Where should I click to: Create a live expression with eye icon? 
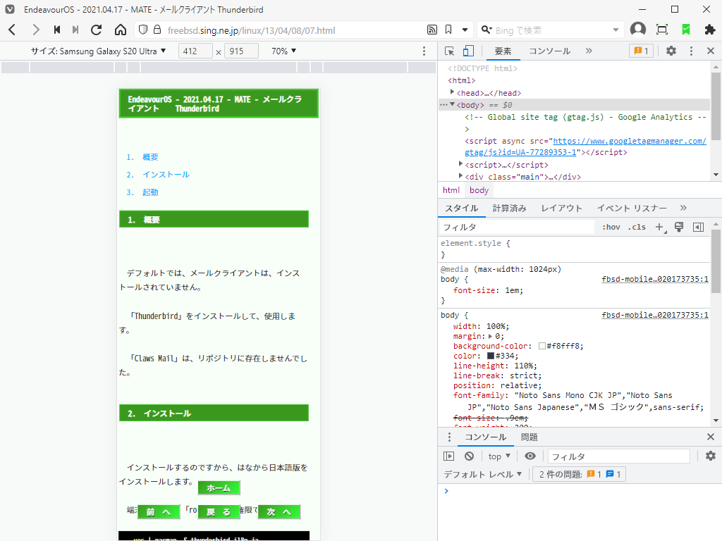coord(530,456)
